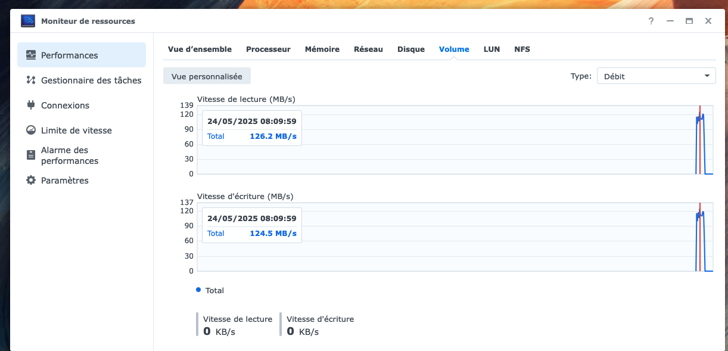Go to the LUN tab
The width and height of the screenshot is (728, 351).
(x=491, y=49)
